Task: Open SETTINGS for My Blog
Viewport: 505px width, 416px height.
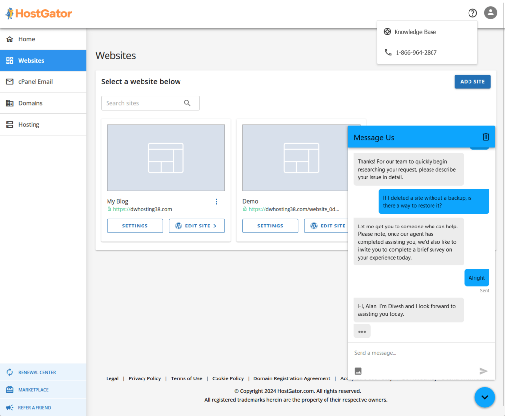Action: [x=135, y=226]
